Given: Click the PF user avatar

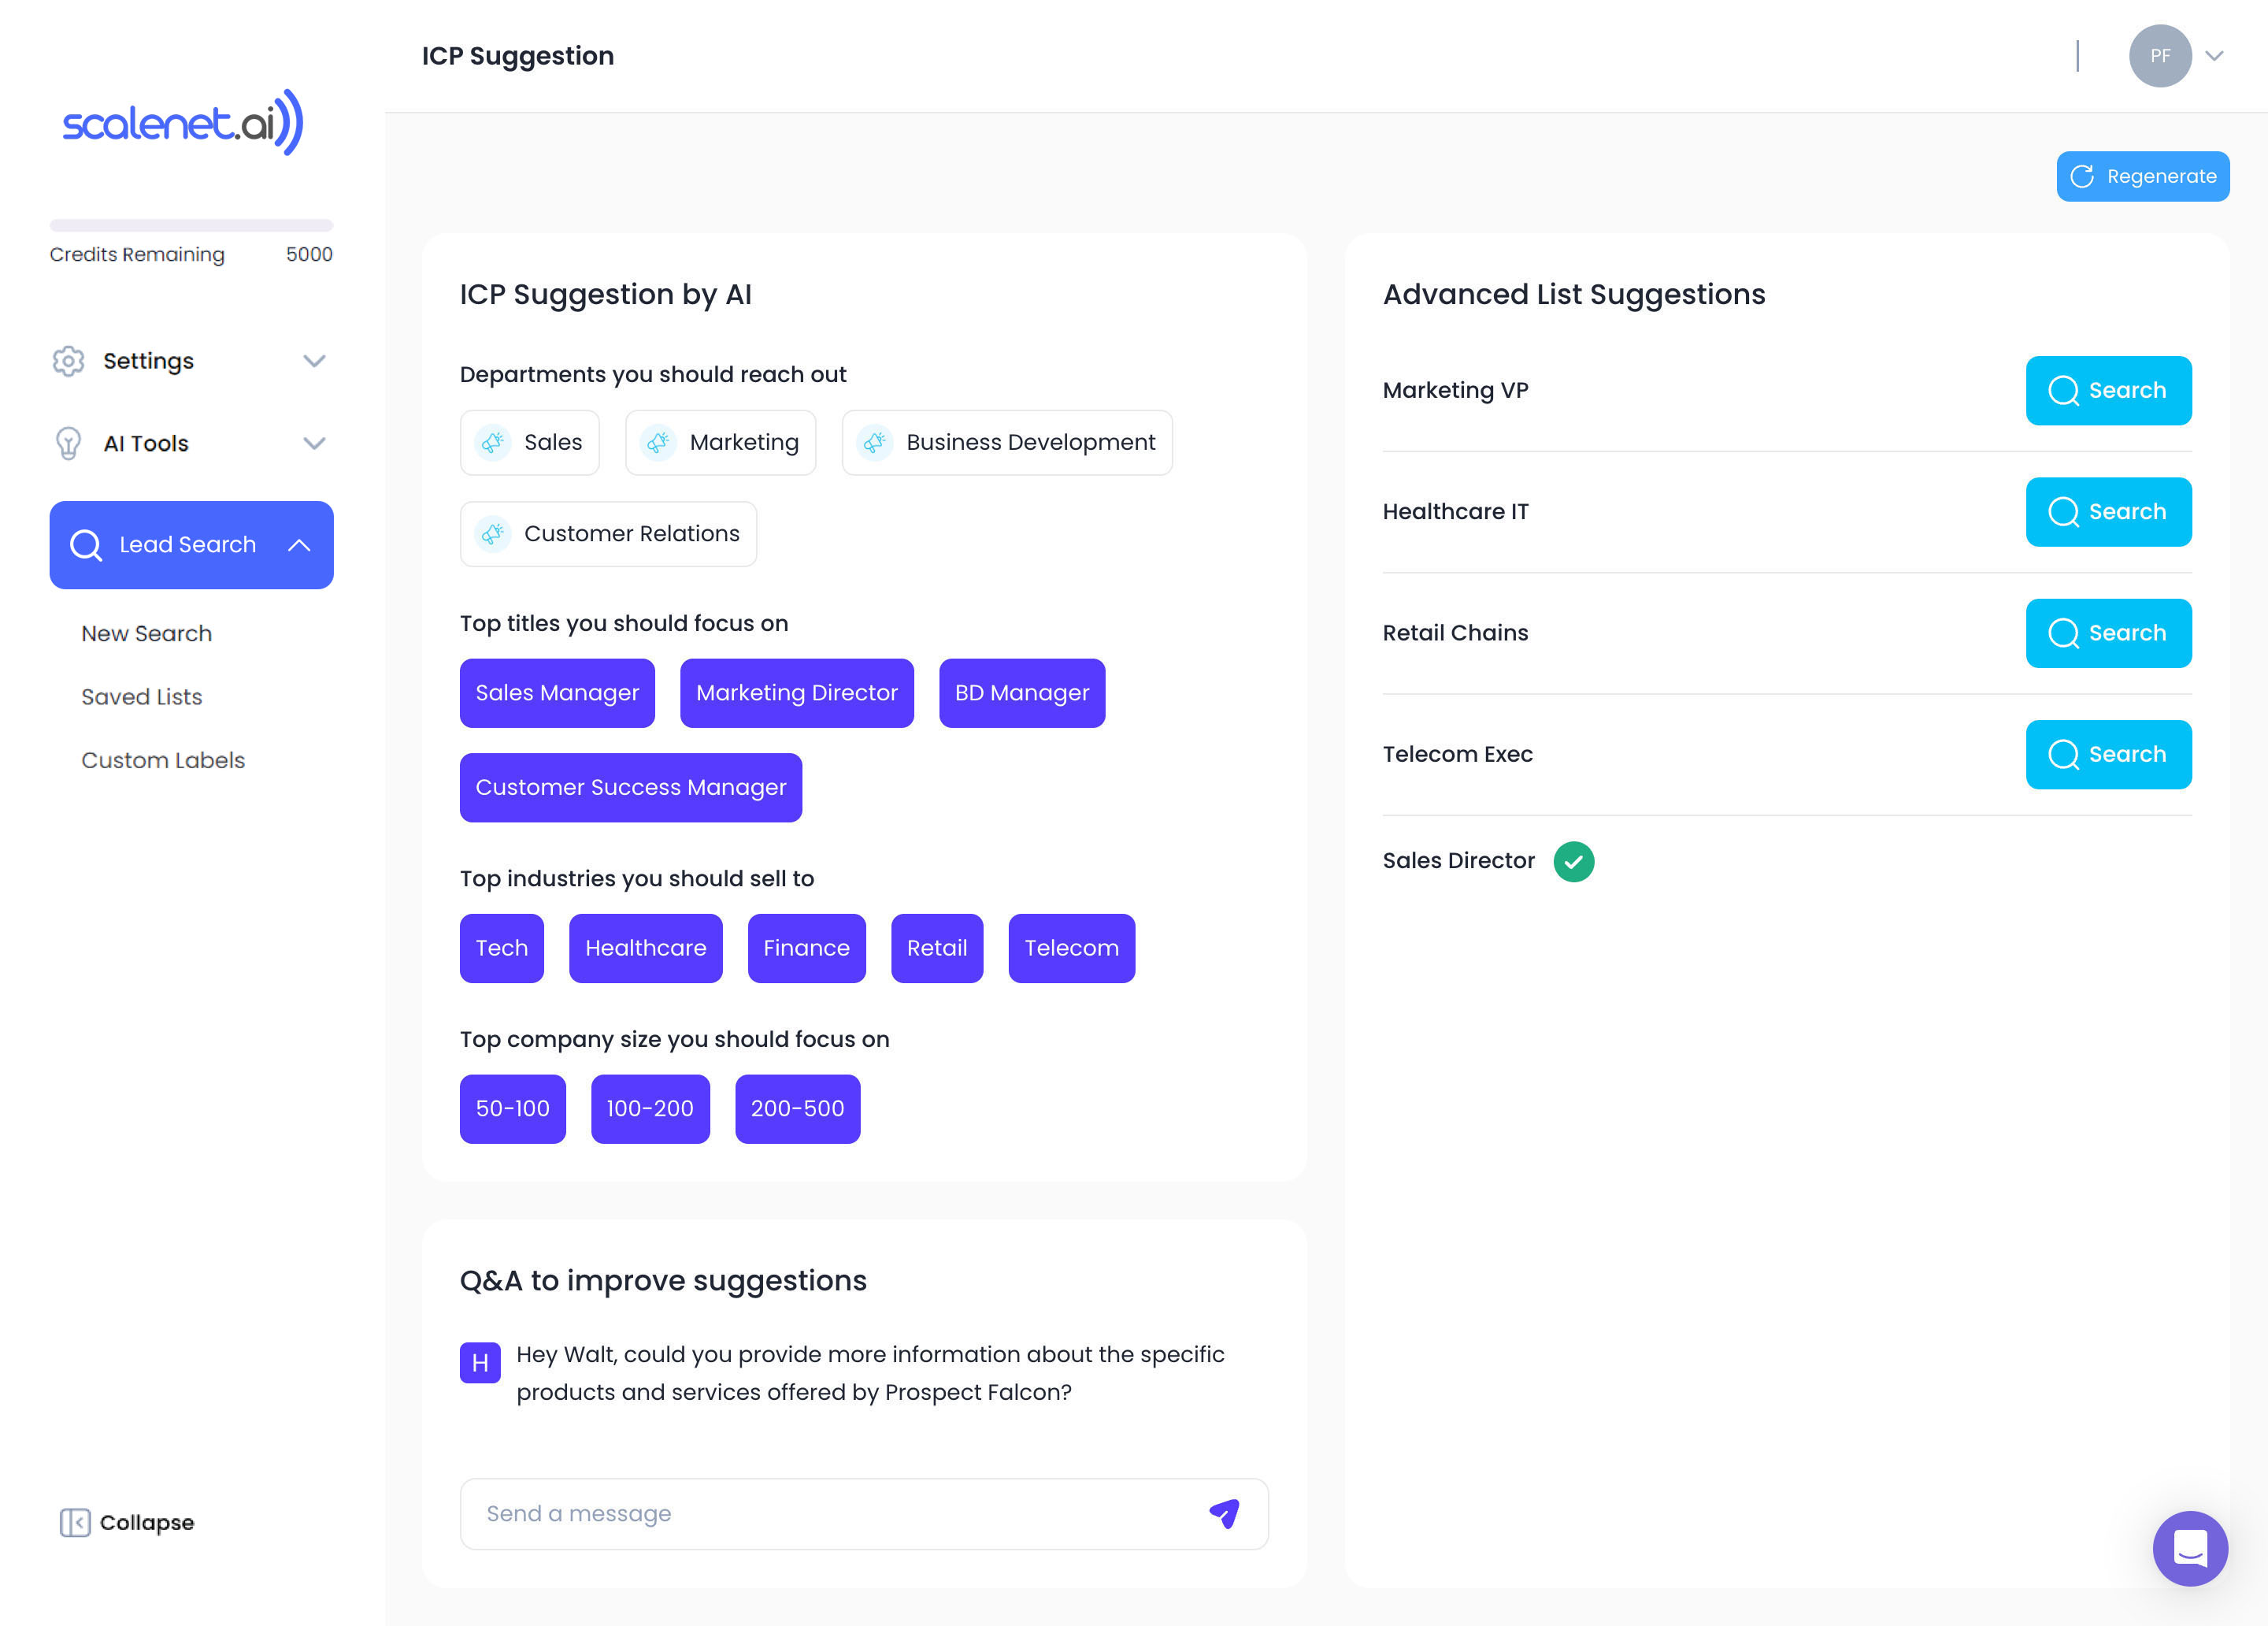Looking at the screenshot, I should tap(2159, 56).
